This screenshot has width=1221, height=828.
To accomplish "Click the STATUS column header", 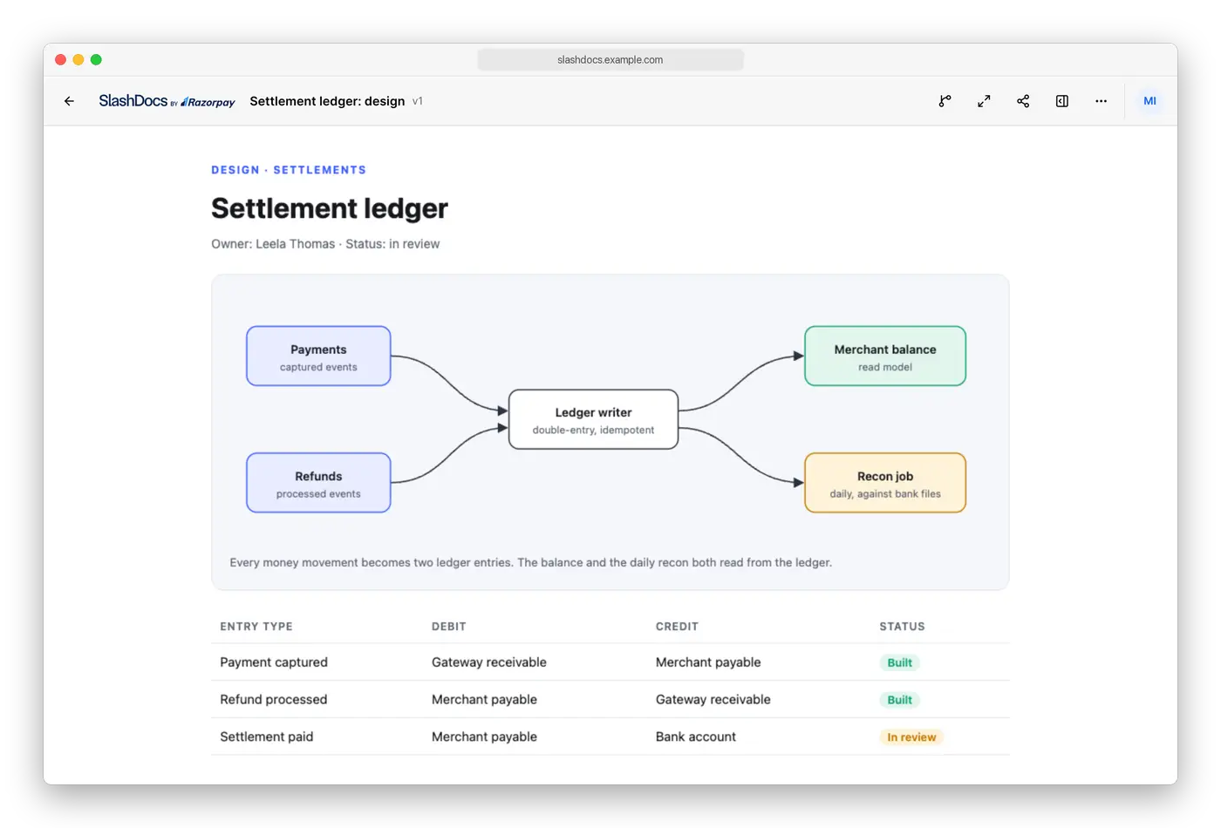I will coord(902,627).
